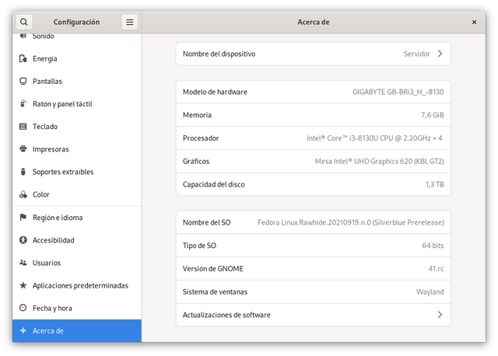
Task: Click the Impresoras printer icon
Action: pos(23,148)
